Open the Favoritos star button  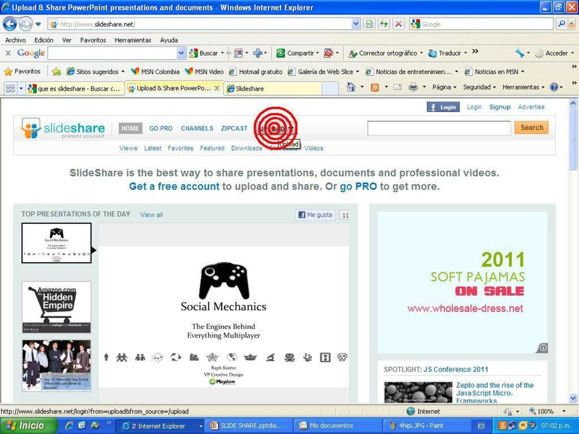coord(22,71)
